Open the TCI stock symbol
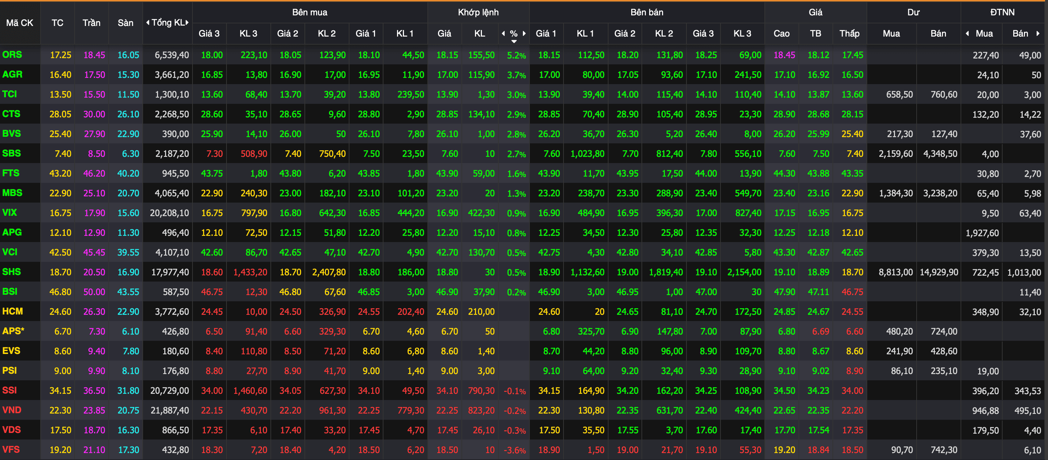1048x460 pixels. point(10,94)
